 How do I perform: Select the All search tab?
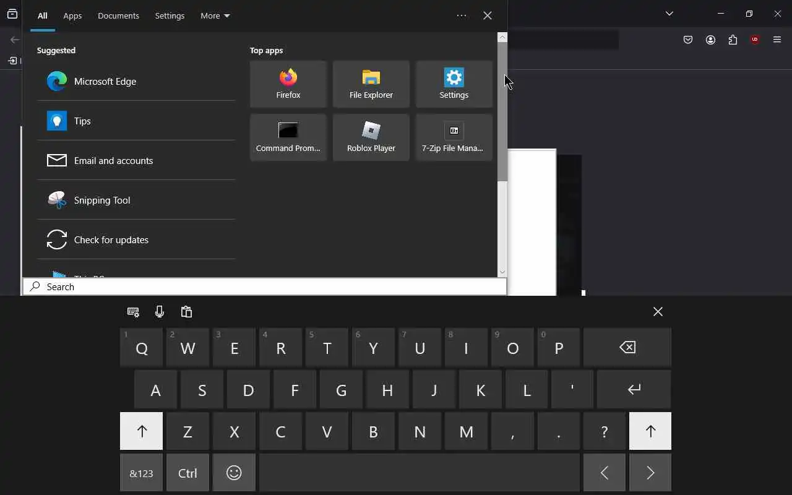pos(42,15)
